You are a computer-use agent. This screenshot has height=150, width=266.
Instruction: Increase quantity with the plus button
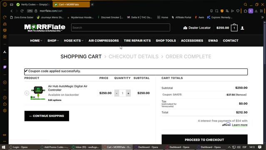pos(128,93)
